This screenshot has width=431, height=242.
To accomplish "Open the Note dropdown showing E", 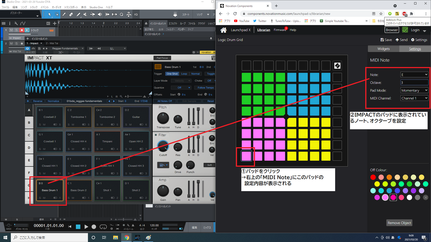I will (x=414, y=75).
